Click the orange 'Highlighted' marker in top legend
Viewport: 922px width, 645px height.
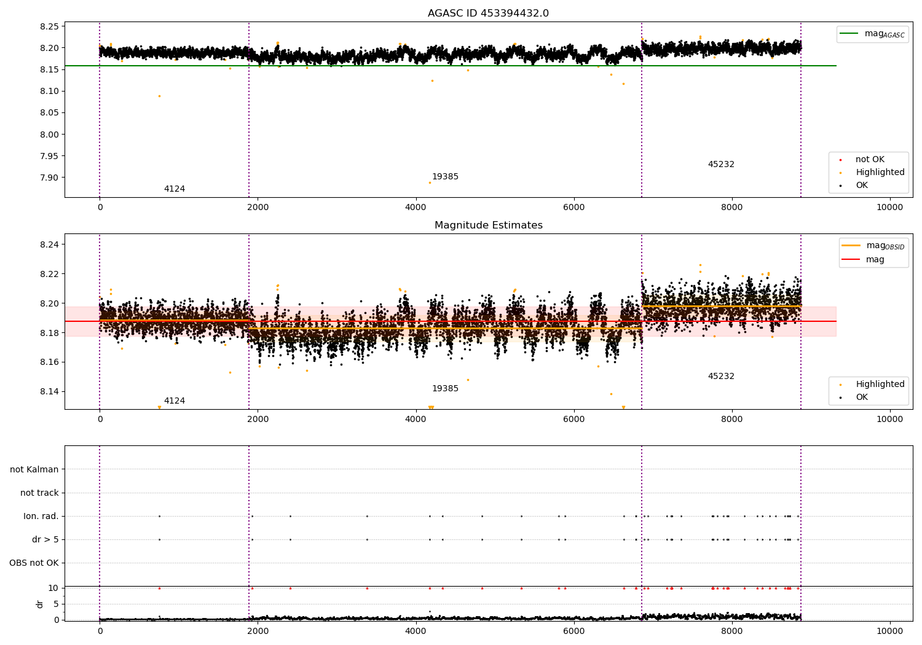(x=840, y=173)
